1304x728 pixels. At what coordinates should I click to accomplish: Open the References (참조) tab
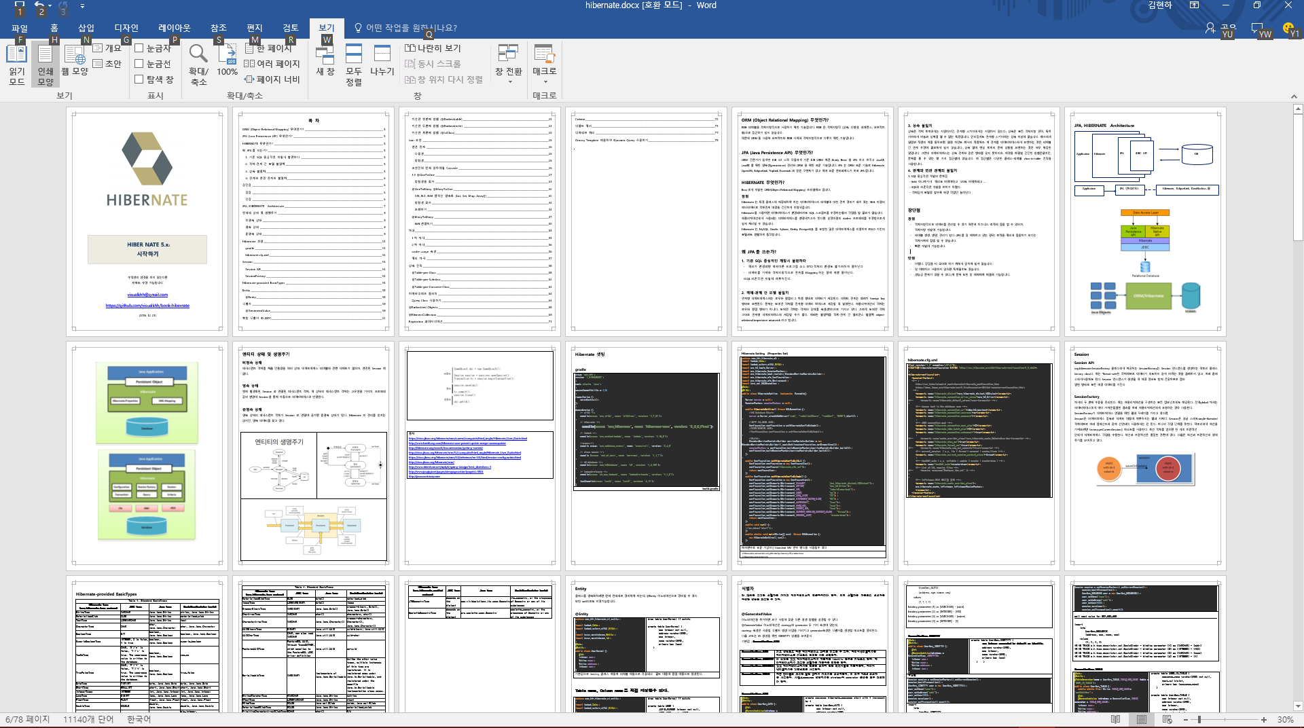click(219, 28)
